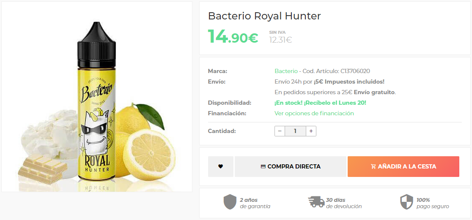
Task: Click the quantity input field showing 1
Action: (x=295, y=131)
